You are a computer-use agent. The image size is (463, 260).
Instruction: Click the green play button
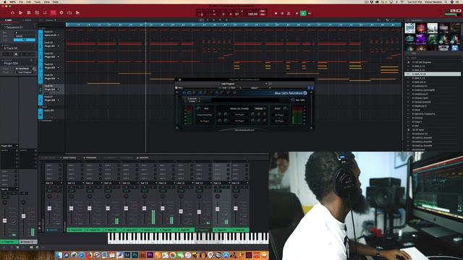(303, 13)
